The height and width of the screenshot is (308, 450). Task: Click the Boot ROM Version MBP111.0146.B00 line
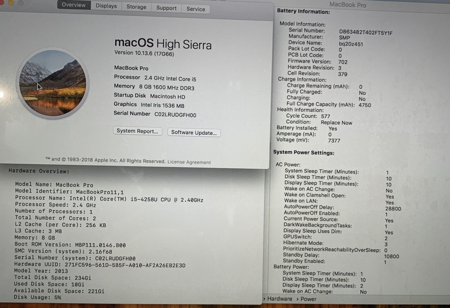[x=70, y=245]
